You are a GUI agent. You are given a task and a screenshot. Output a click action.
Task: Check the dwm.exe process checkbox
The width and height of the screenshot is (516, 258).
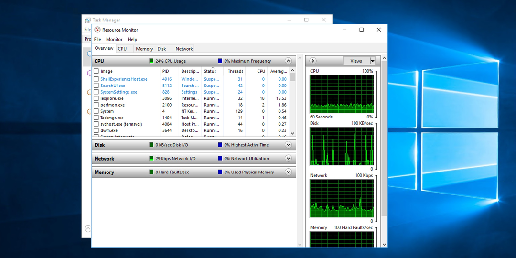pos(96,130)
